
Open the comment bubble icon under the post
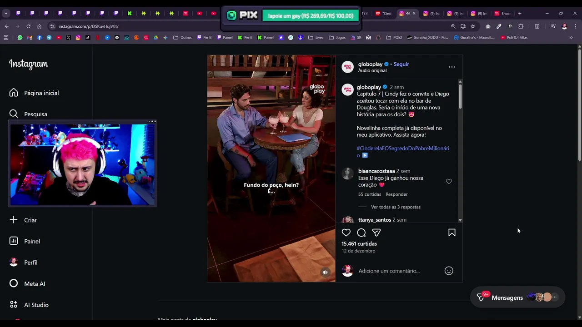[x=361, y=233]
